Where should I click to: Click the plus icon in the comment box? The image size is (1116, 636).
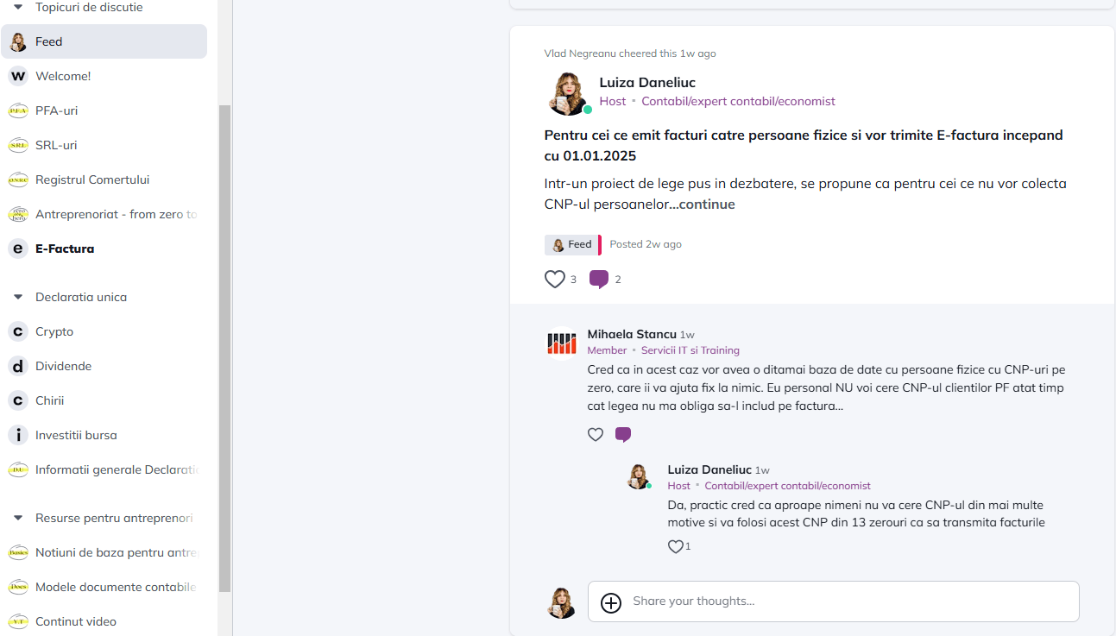tap(611, 603)
